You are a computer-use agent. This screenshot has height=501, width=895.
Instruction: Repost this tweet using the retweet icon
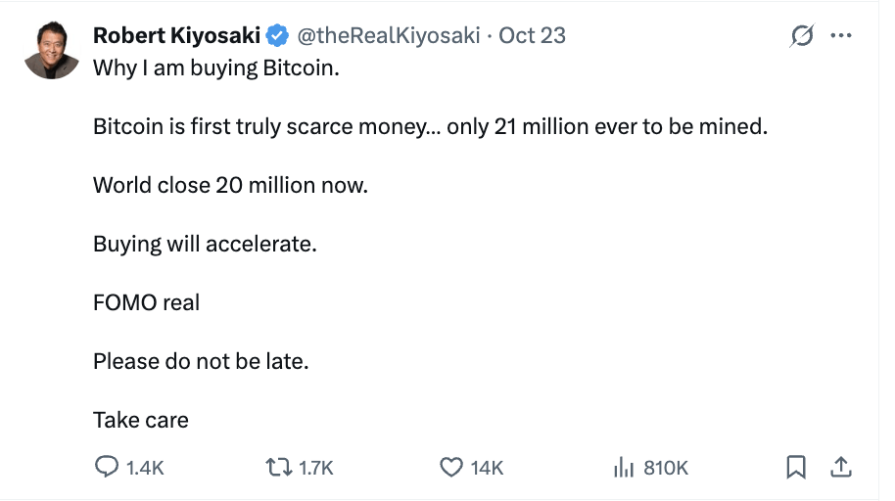pos(278,468)
